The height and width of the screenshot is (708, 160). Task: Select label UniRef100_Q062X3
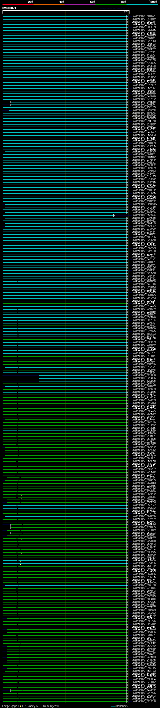click(143, 298)
